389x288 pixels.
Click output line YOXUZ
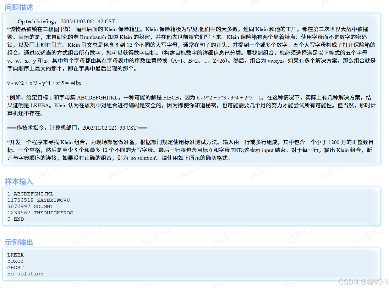click(x=15, y=261)
